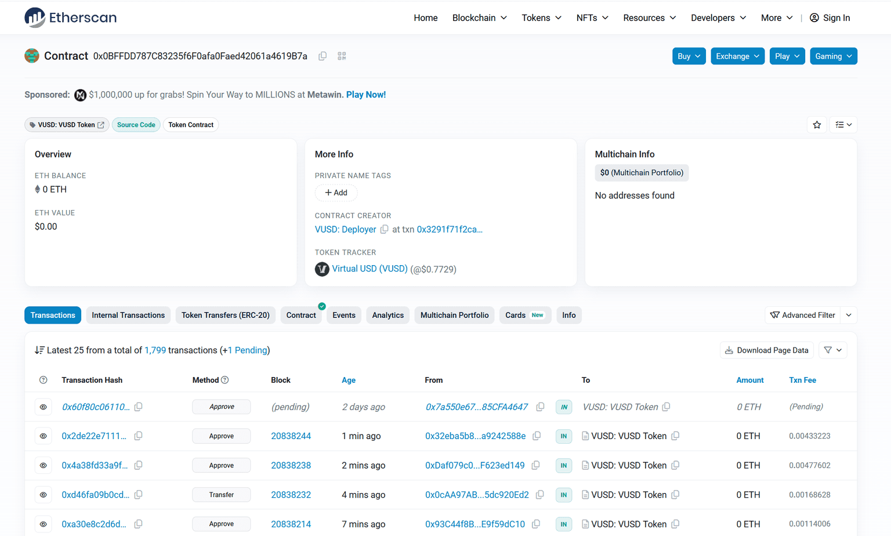Click the Etherscan logo
The image size is (891, 536).
[71, 17]
